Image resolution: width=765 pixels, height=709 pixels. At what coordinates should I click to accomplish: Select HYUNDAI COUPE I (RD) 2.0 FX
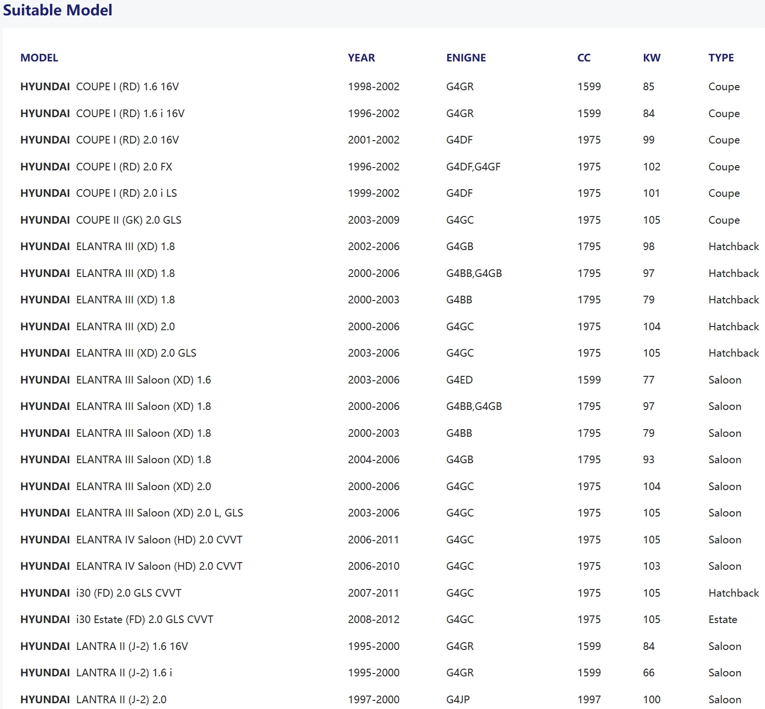pos(96,167)
